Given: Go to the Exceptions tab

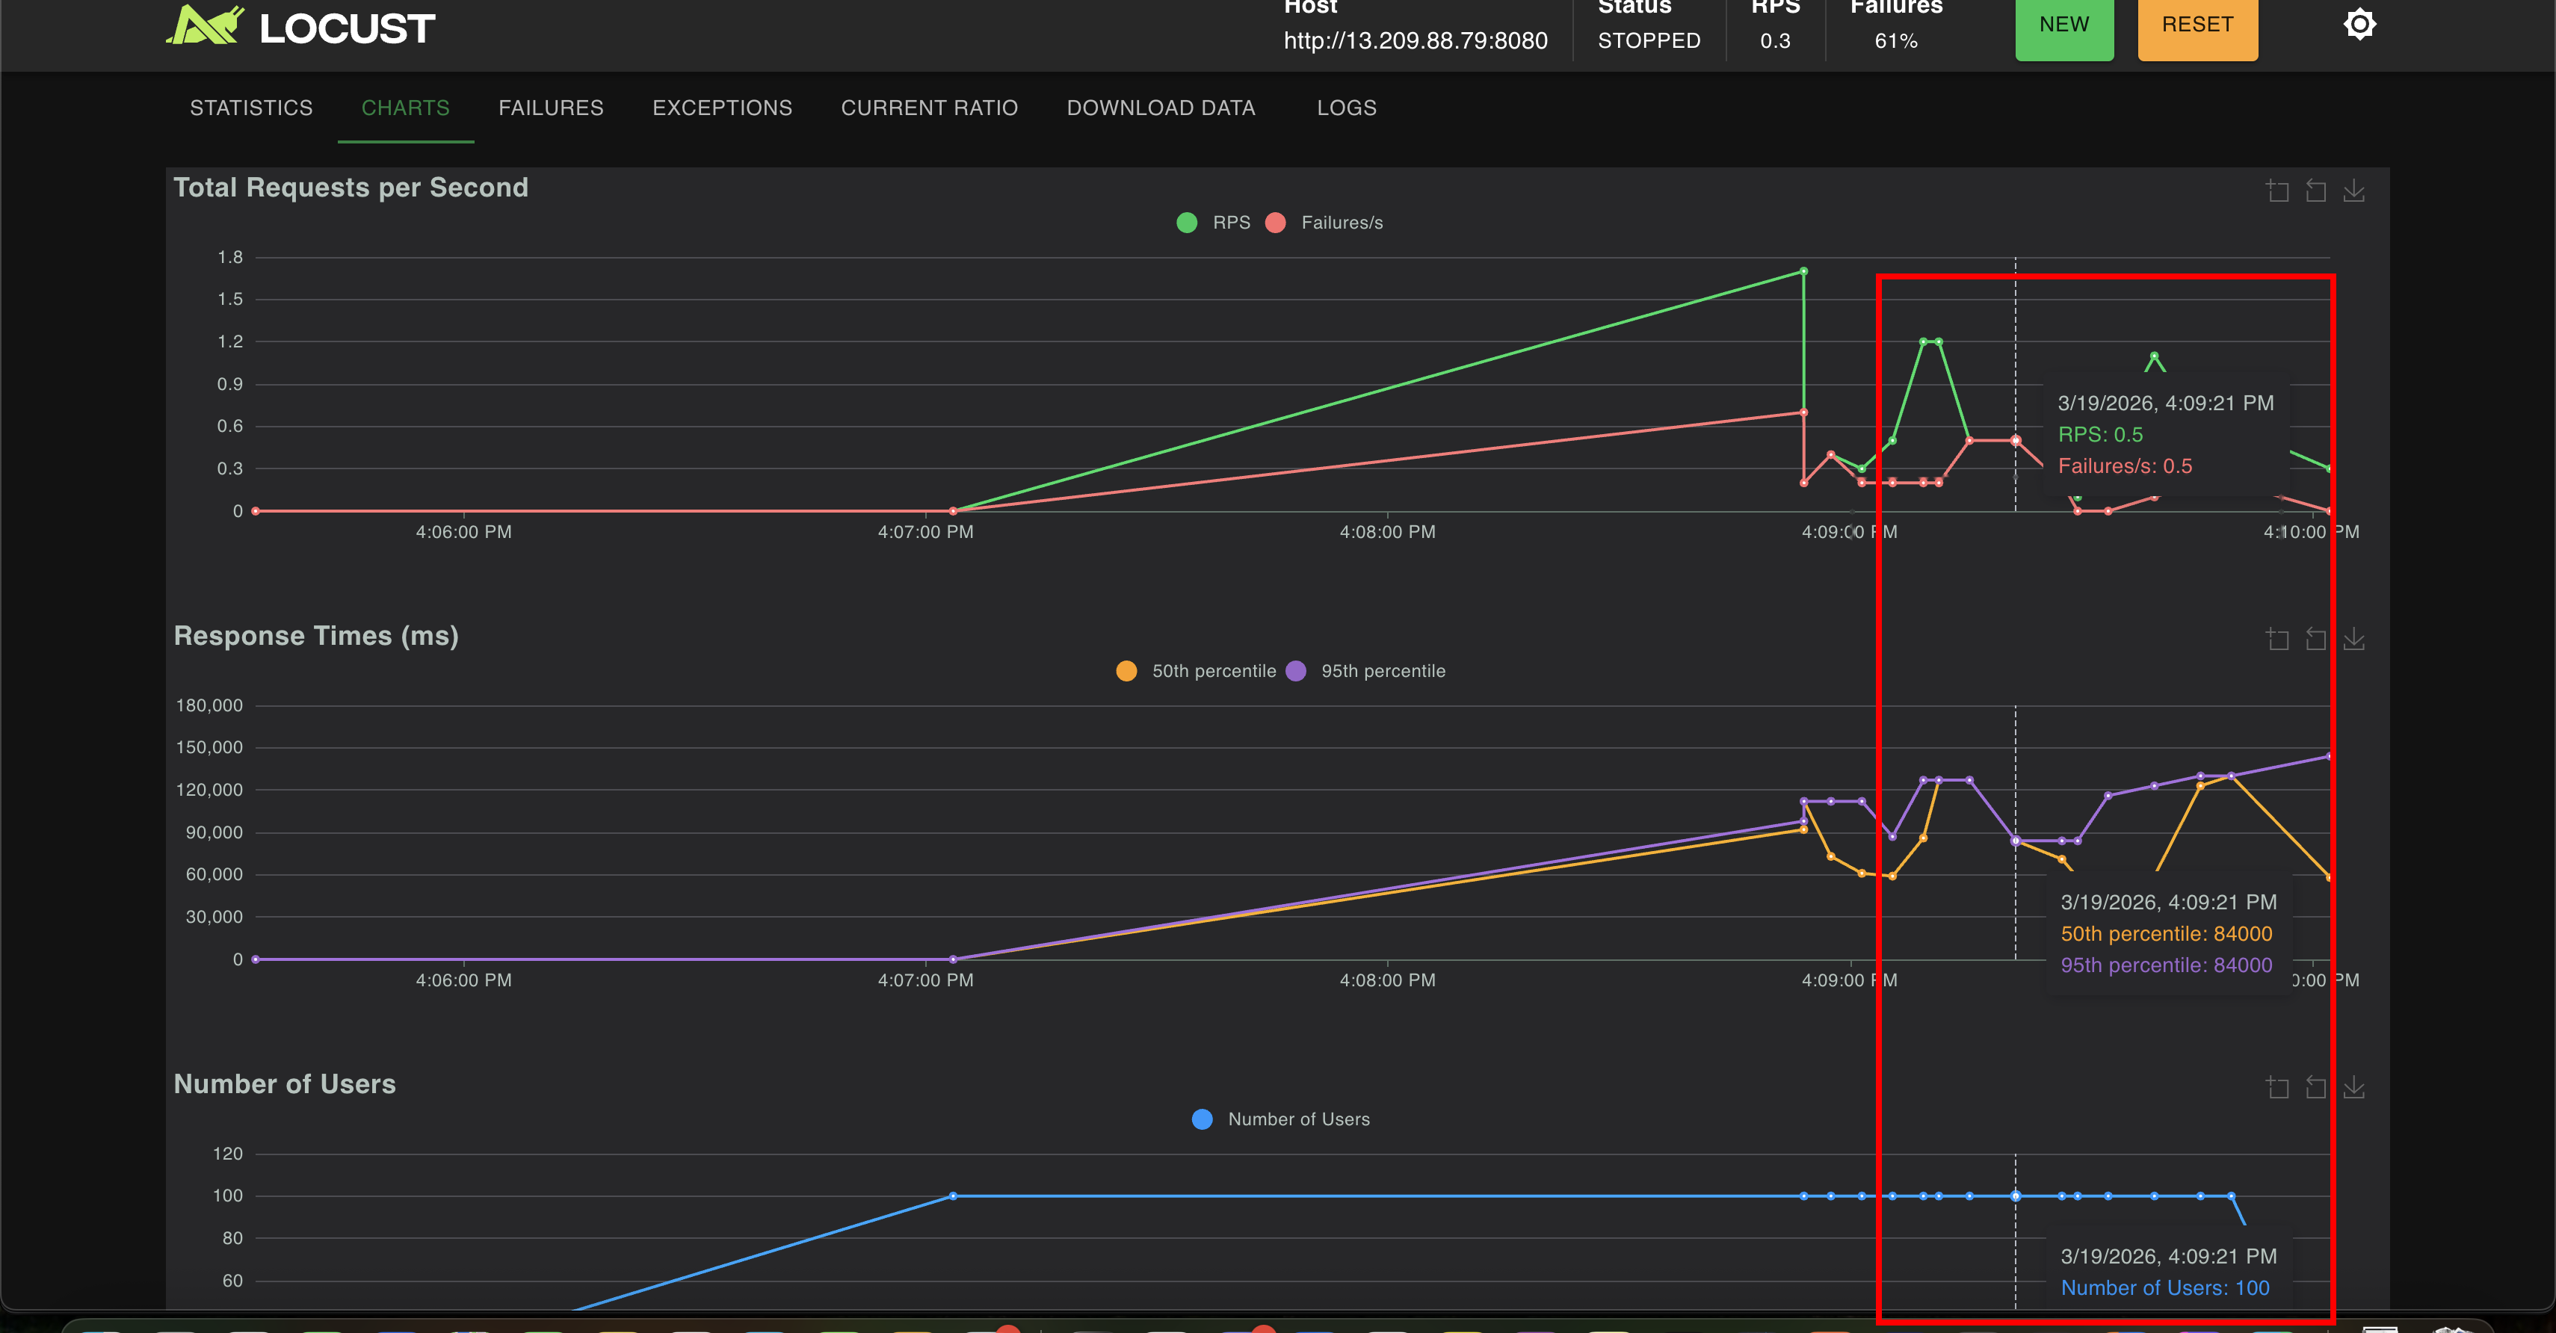Looking at the screenshot, I should (x=723, y=107).
